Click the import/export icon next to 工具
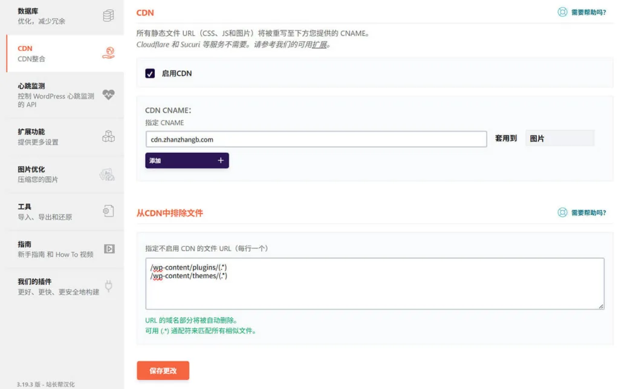619x389 pixels. pos(107,211)
